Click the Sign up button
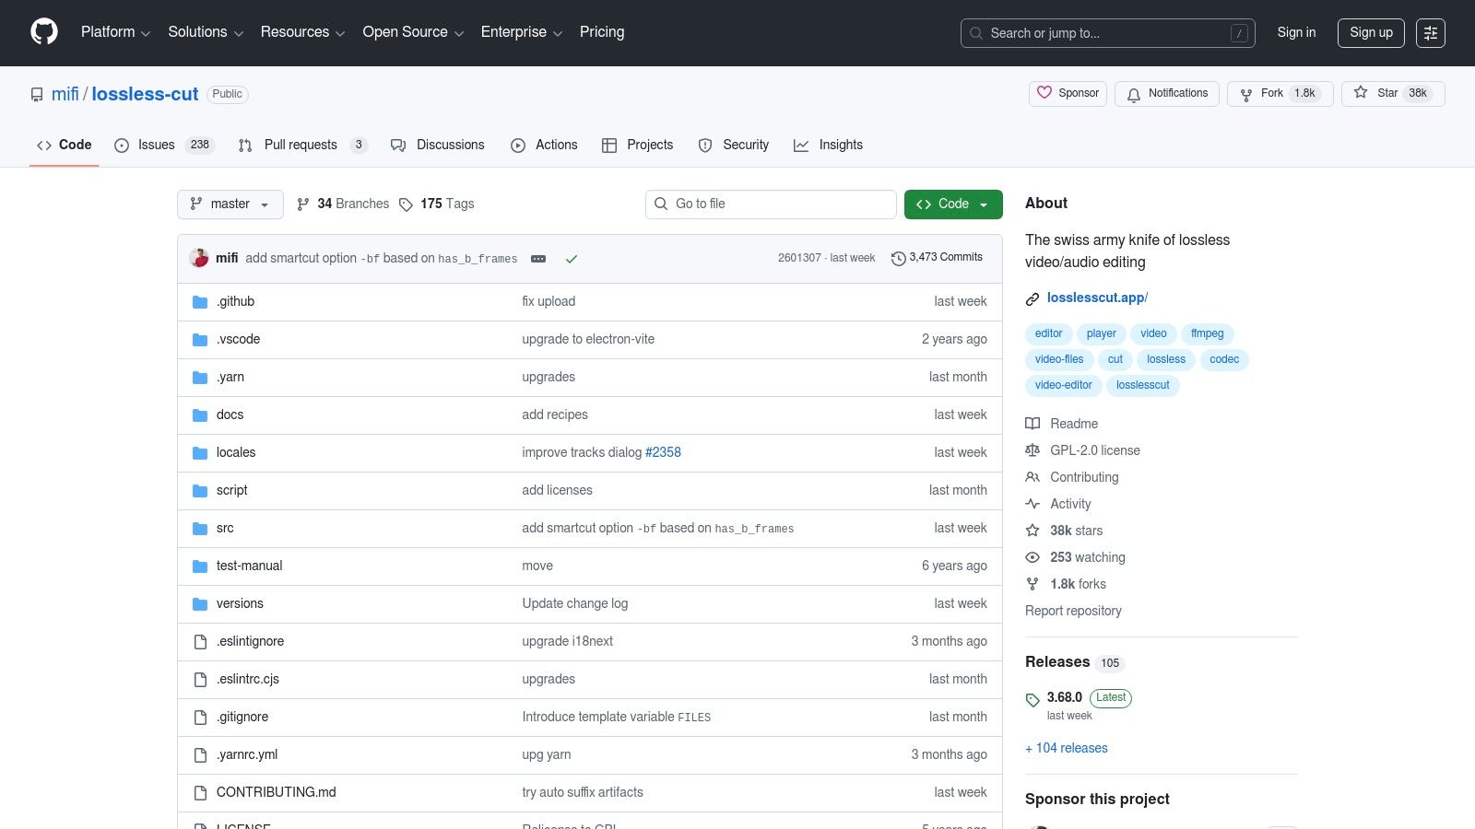This screenshot has height=829, width=1475. (x=1371, y=32)
